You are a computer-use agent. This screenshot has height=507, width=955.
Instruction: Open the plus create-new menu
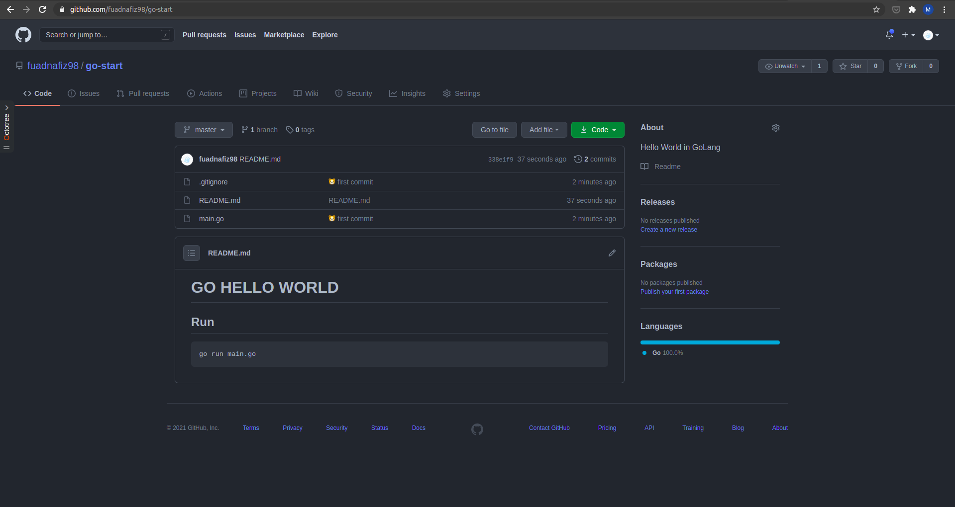coord(908,35)
